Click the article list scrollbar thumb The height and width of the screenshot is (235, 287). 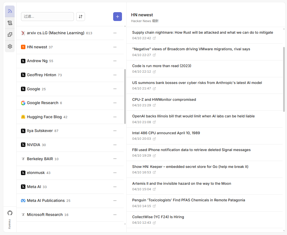284,79
